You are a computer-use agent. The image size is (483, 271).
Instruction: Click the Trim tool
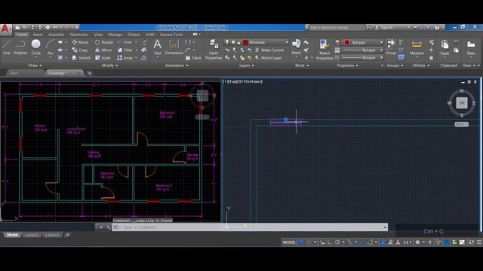[125, 42]
